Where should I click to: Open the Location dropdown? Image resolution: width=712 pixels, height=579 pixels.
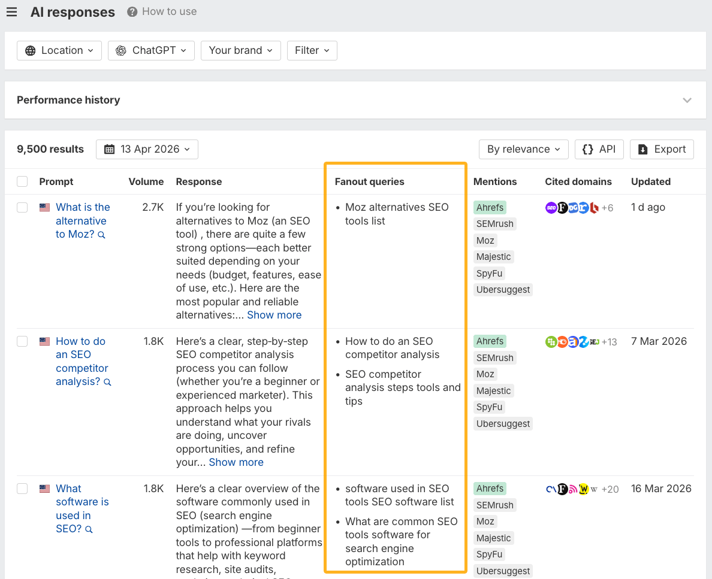point(59,50)
